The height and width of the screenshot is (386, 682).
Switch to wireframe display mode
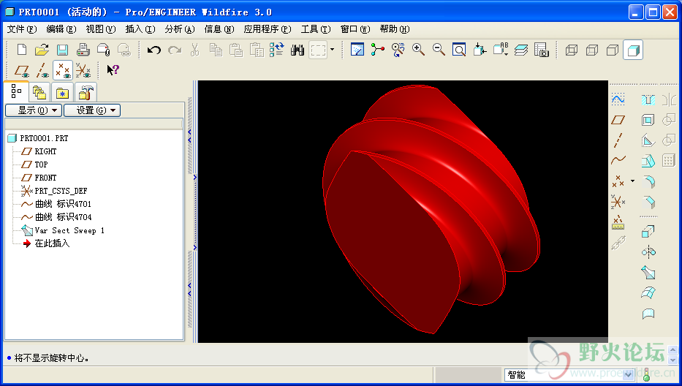tap(572, 50)
